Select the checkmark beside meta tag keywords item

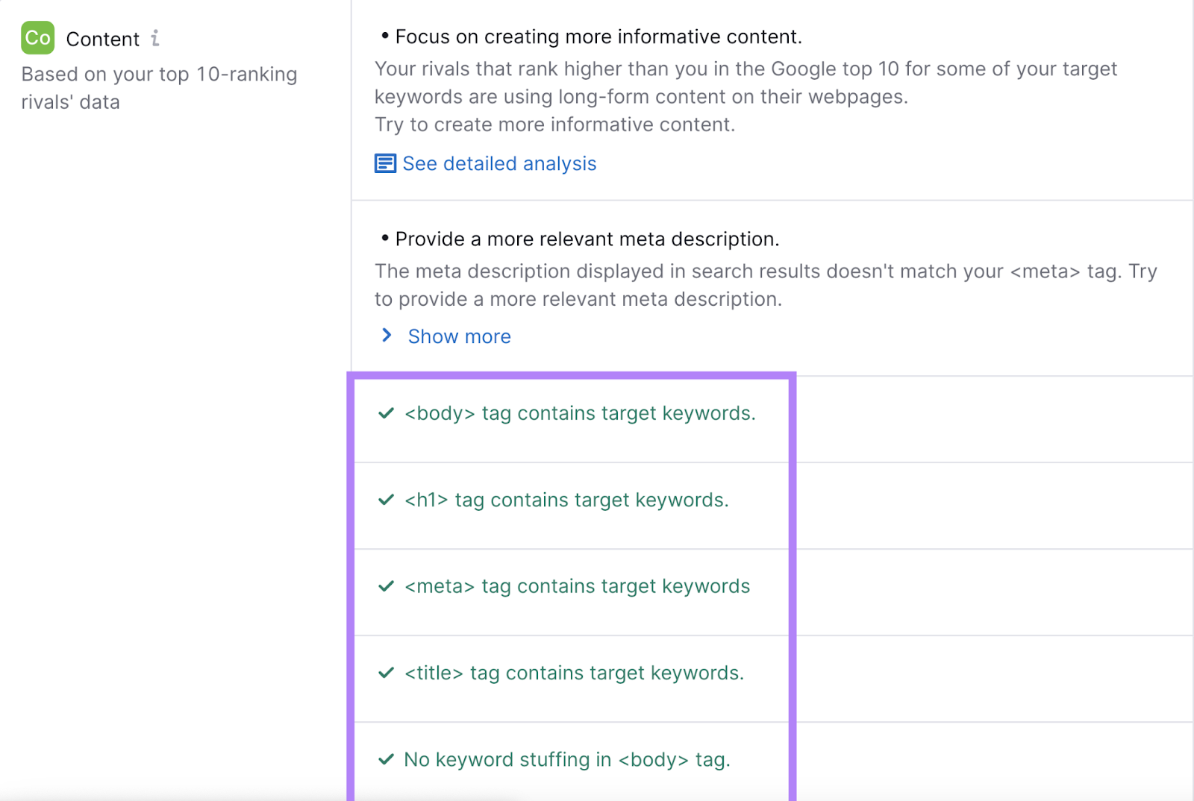point(385,586)
